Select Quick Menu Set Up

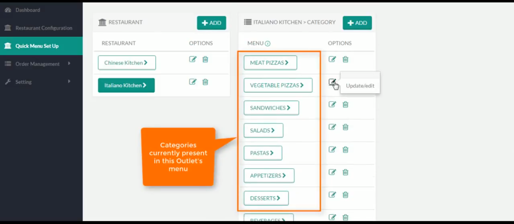[x=41, y=46]
